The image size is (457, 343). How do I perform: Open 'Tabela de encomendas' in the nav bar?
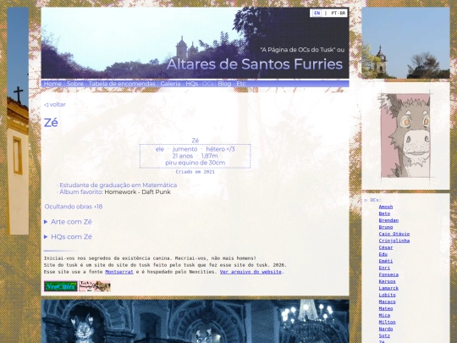coord(122,84)
